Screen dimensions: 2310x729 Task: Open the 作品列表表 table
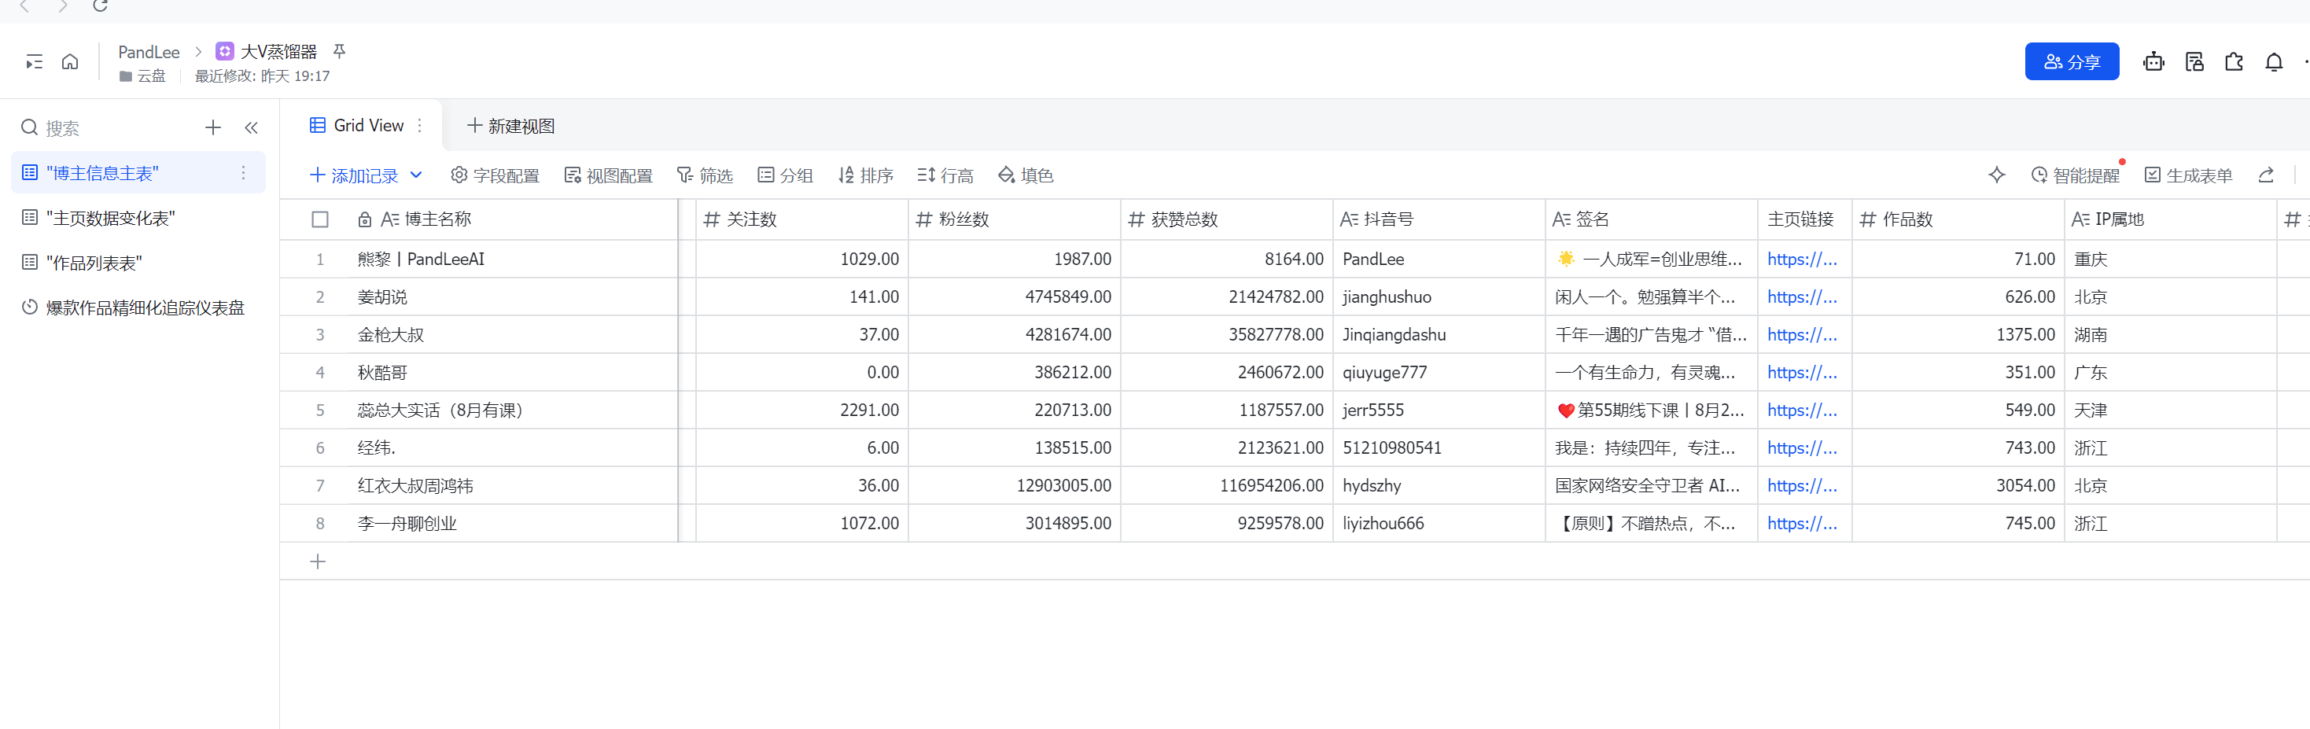(139, 263)
